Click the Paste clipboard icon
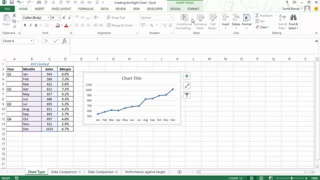Viewport: 320px width, 180px height. pyautogui.click(x=6, y=18)
